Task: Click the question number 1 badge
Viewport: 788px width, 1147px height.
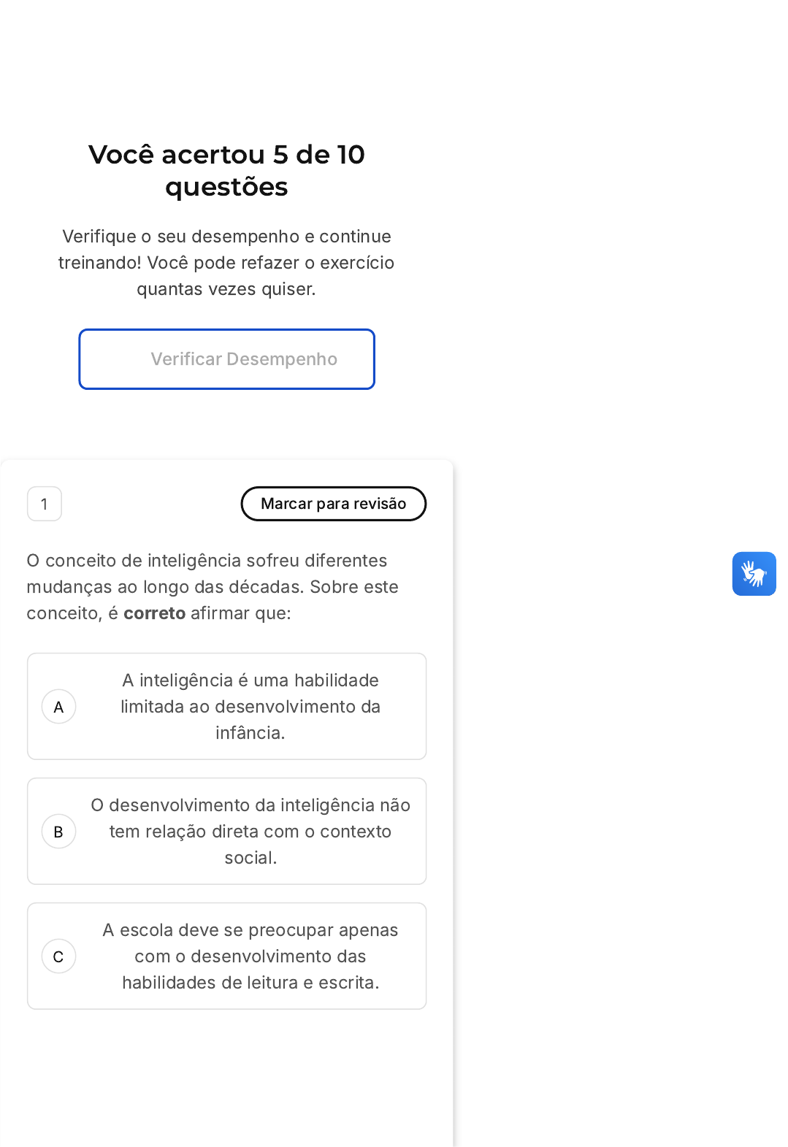Action: coord(45,504)
